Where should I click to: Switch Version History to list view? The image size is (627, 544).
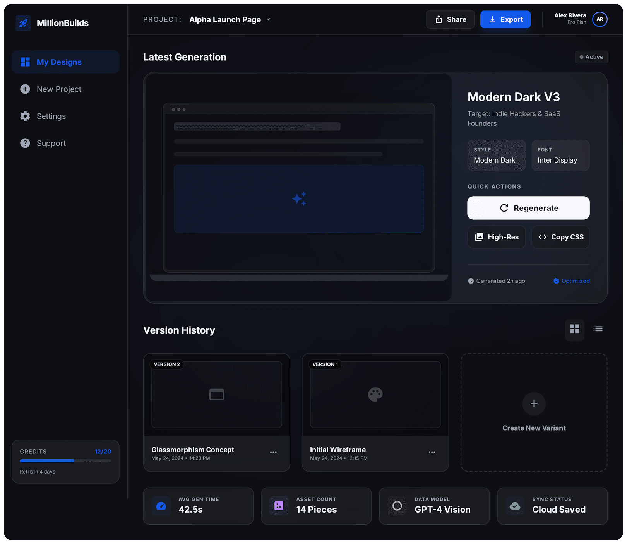[x=598, y=328]
